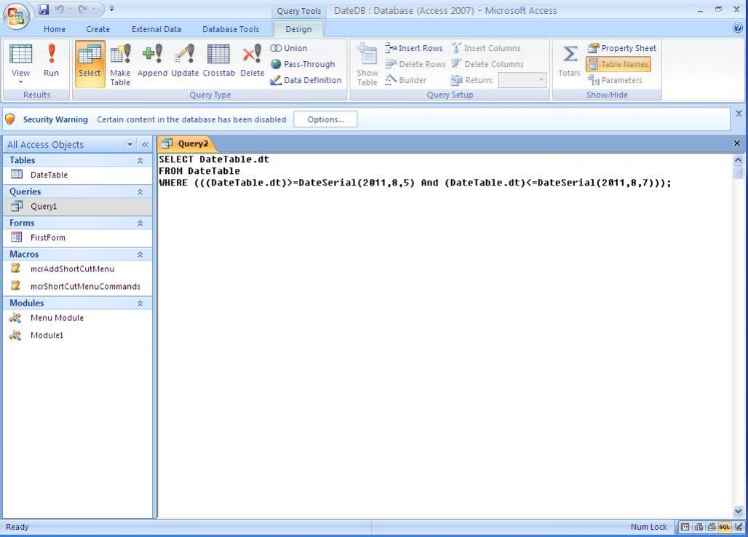
Task: Choose Delete query type
Action: pyautogui.click(x=252, y=60)
